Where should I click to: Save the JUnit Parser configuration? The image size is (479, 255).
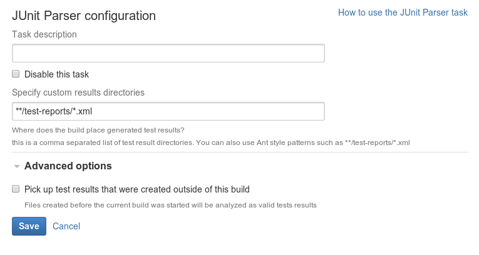(29, 226)
